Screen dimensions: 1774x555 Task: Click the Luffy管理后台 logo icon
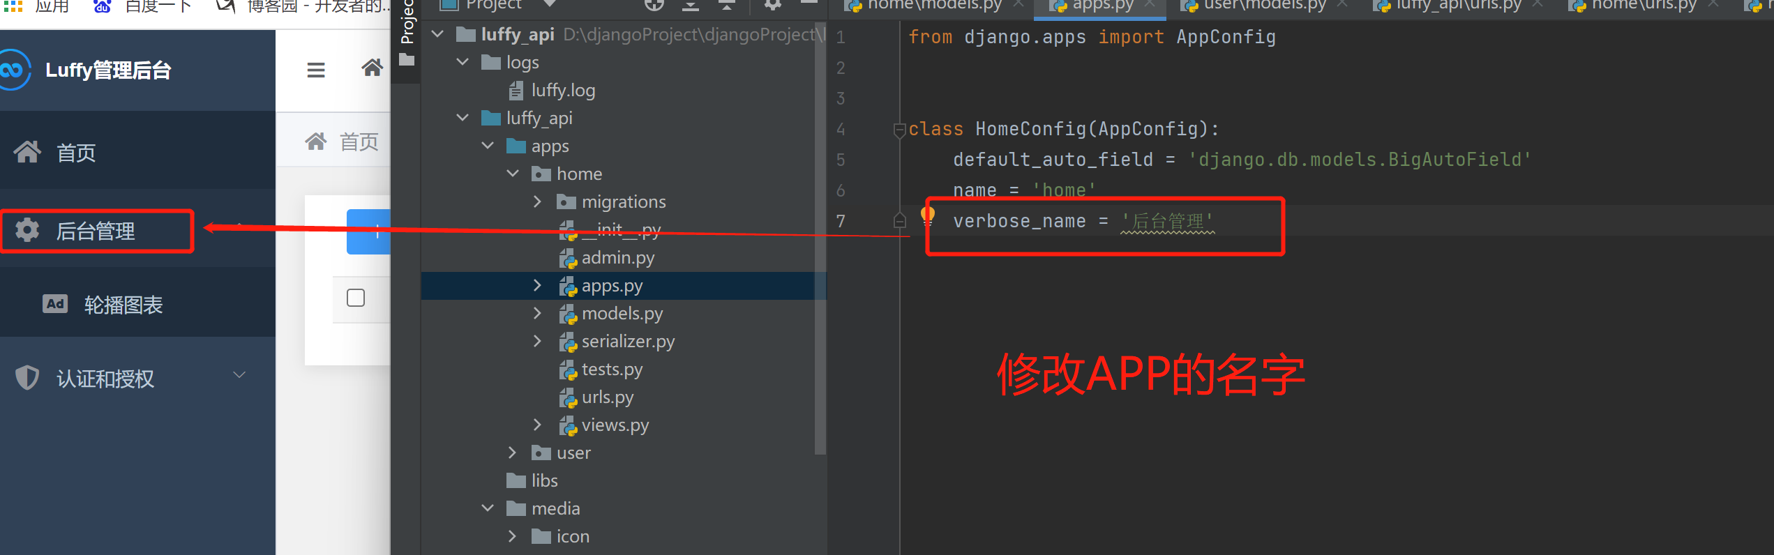[14, 70]
